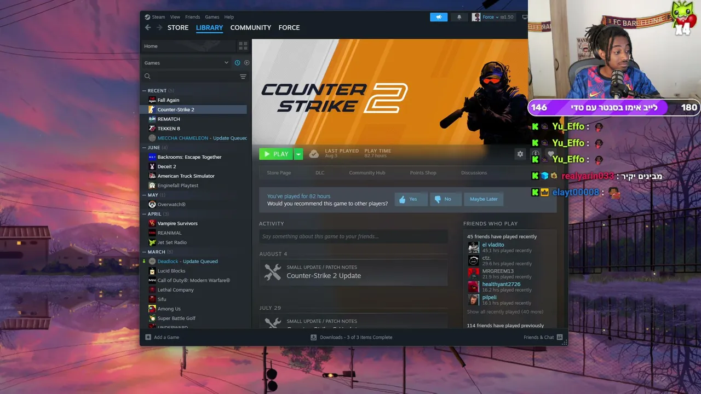Open the Counter-Strike 2 cloud status icon

[x=314, y=154]
